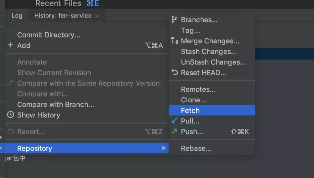Click the Reset HEAD undo arrow icon
This screenshot has width=314, height=178.
pos(174,72)
